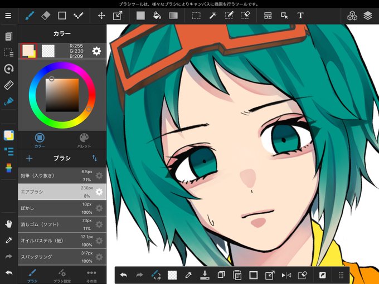Open the canvas rotate menu in sidebar
The height and width of the screenshot is (284, 379).
pos(9,69)
